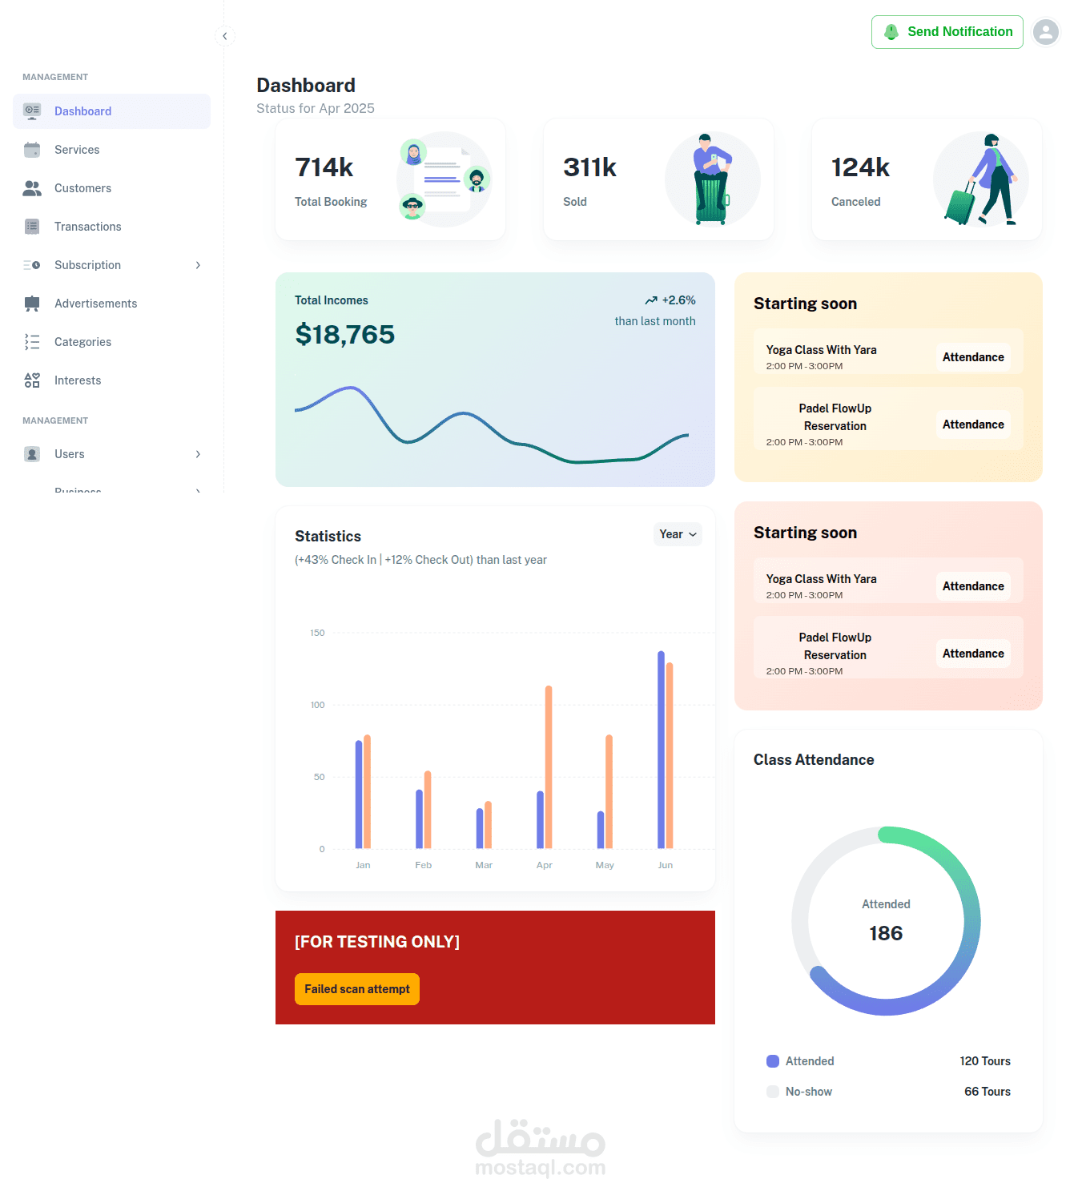Click the Advertisements megaphone icon
1082x1203 pixels.
coord(32,304)
